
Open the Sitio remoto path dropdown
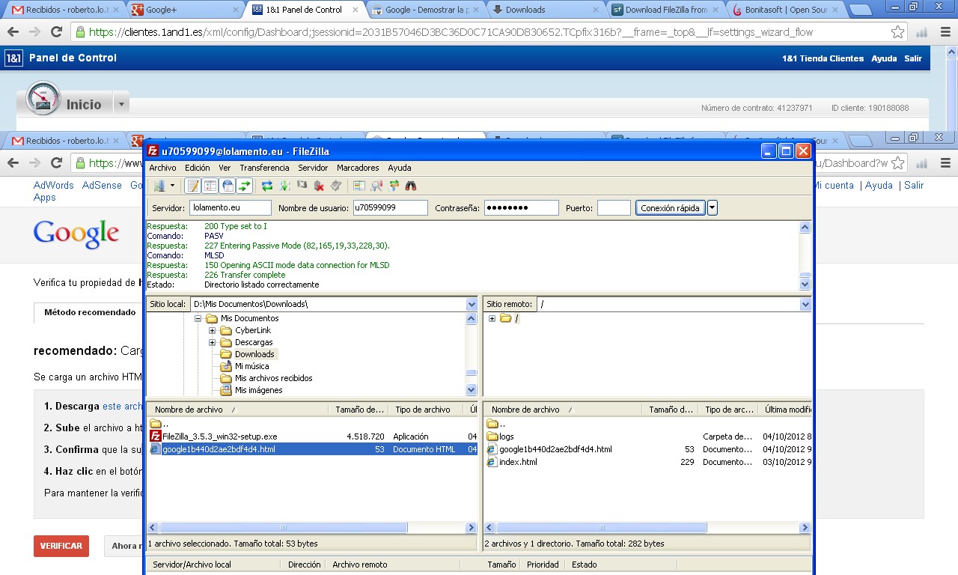[805, 304]
